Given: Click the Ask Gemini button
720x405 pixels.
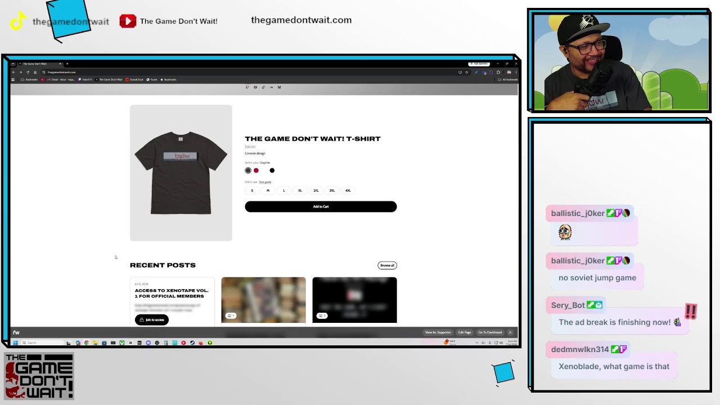Looking at the screenshot, I should coord(479,64).
